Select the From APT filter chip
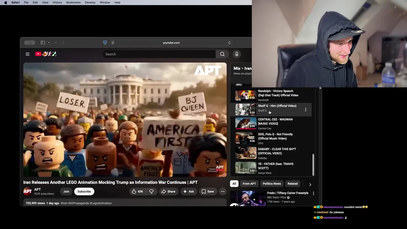Image resolution: width=407 pixels, height=229 pixels. pos(249,184)
